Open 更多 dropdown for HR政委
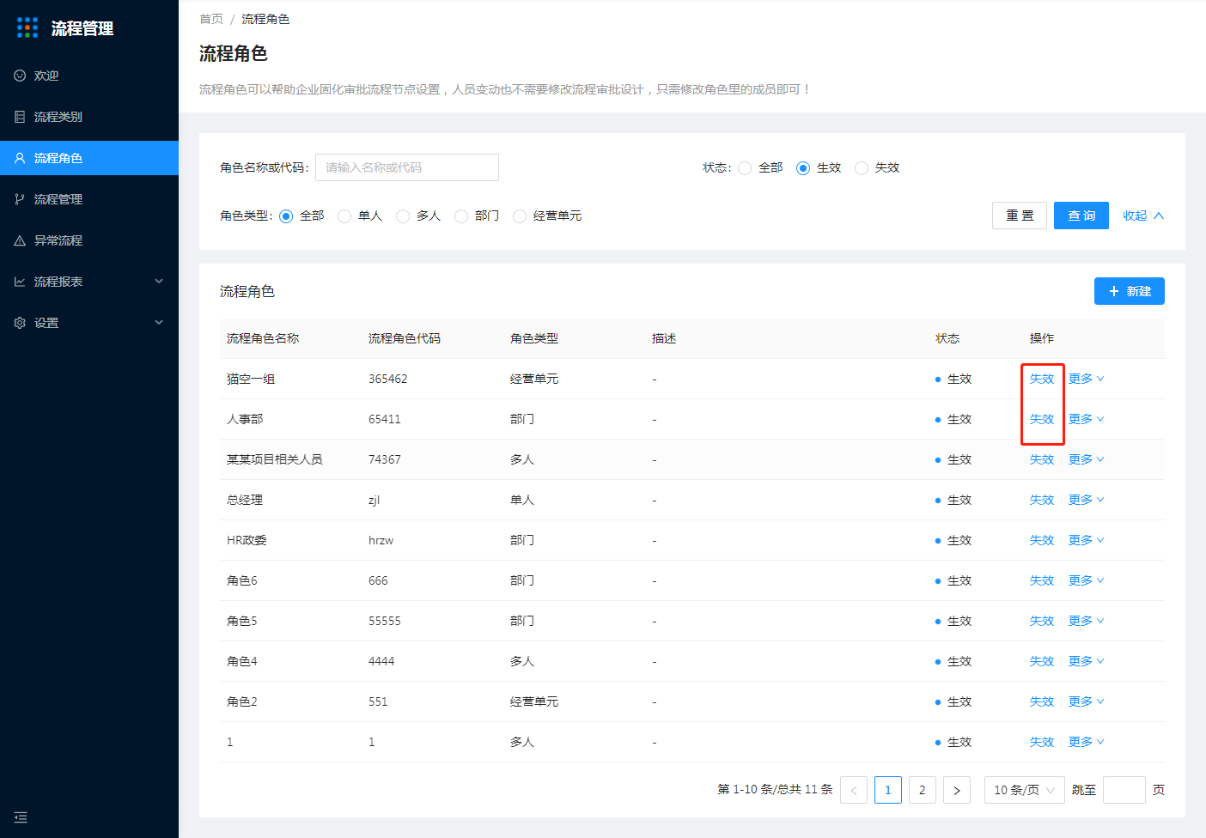Screen dimensions: 1206x838 click(x=1086, y=540)
